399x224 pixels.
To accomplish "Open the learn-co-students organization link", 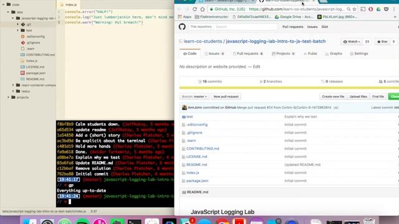I will click(203, 42).
